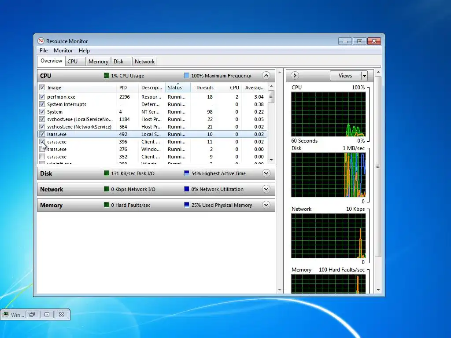Click the restore icon on Win... thumbnail

(32, 315)
